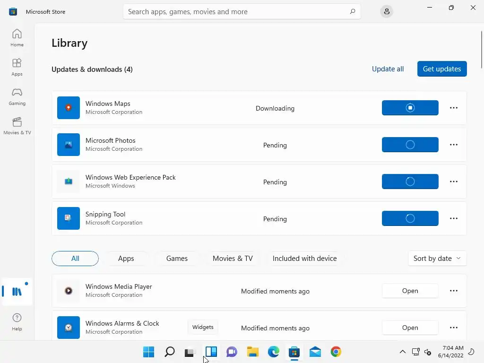Launch Google Chrome from the taskbar

[336, 352]
